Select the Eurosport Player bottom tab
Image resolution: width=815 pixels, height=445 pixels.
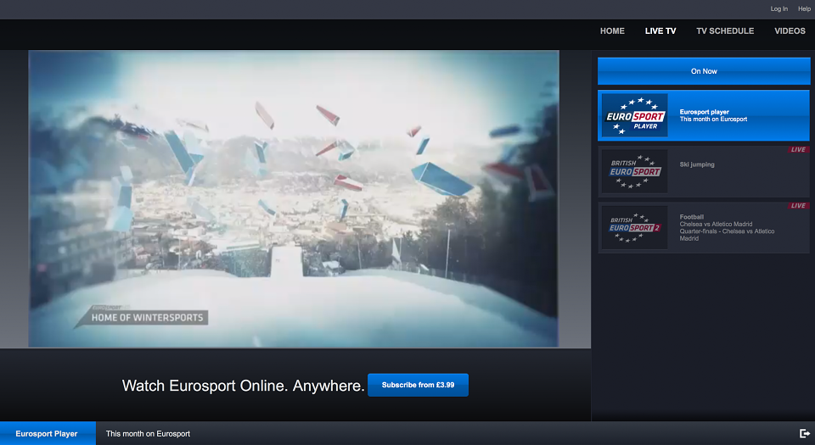tap(48, 433)
